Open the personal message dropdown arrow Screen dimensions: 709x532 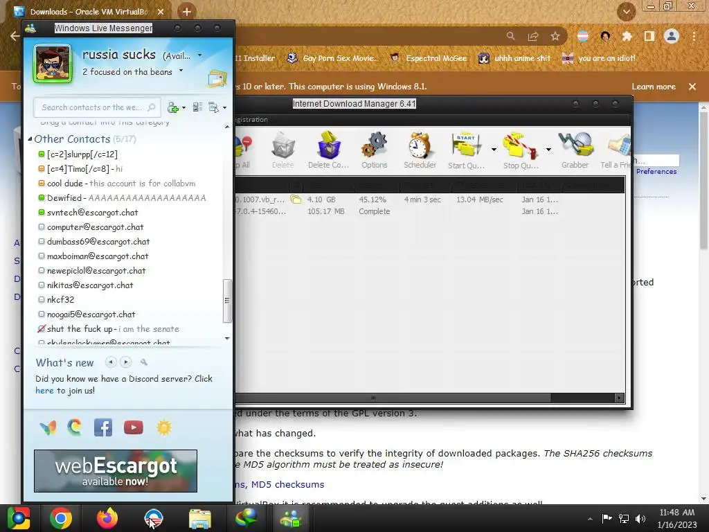tap(181, 71)
